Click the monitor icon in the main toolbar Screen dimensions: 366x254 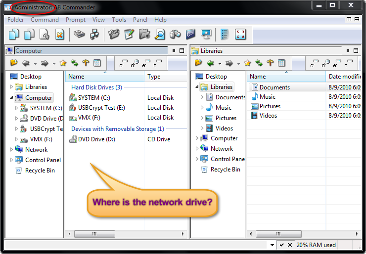[x=206, y=35]
